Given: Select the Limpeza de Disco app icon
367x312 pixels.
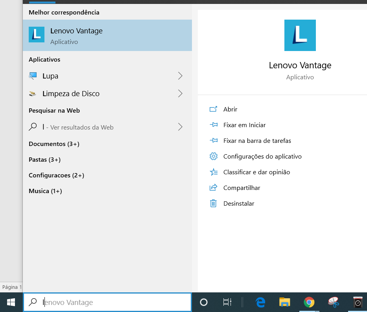Looking at the screenshot, I should click(33, 94).
